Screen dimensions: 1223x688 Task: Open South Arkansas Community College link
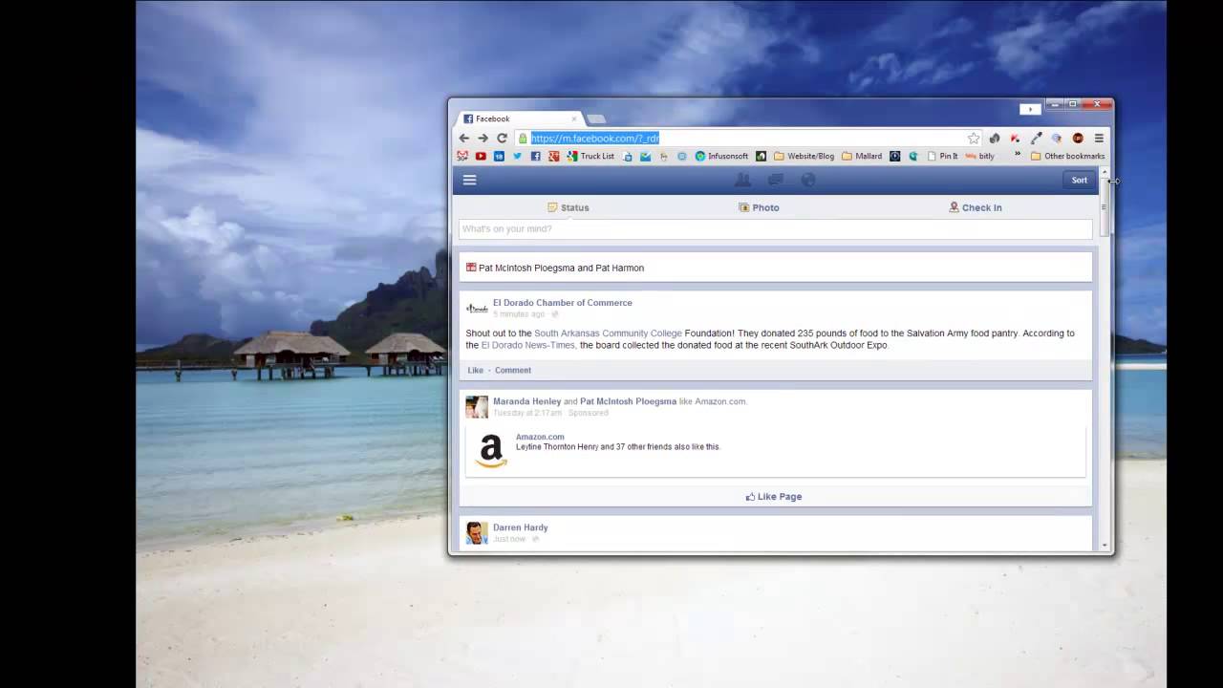[x=608, y=333]
